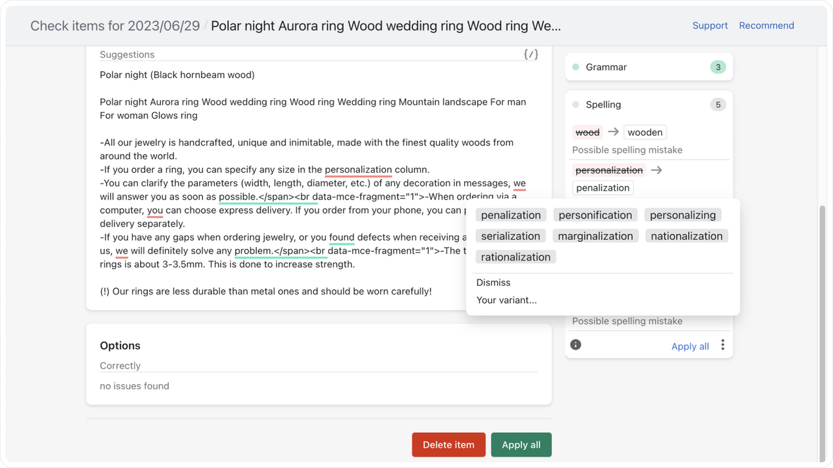Screen dimensions: 833x468
Task: Choose the 'personification' suggestion chip
Action: pos(595,215)
